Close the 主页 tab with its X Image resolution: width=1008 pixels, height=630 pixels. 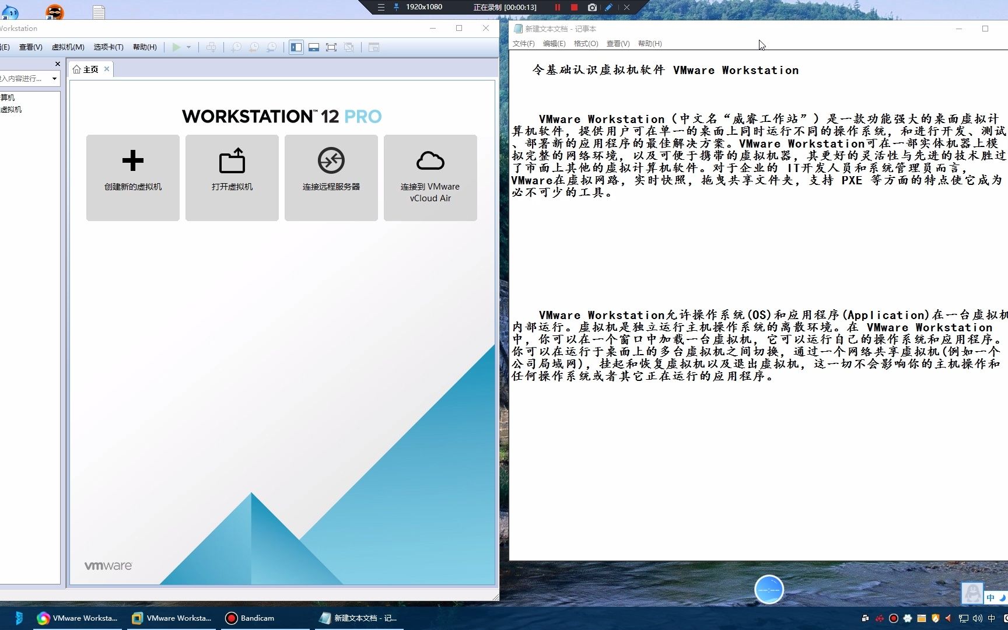pos(107,69)
